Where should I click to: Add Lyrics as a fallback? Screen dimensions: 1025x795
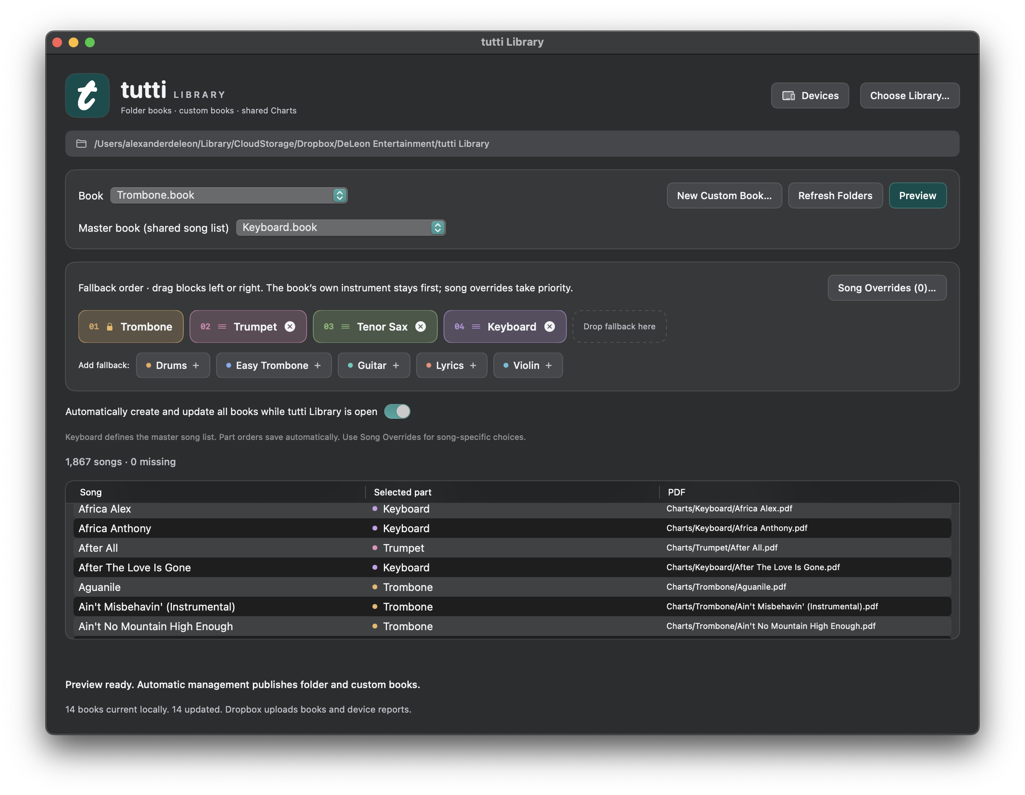(451, 366)
